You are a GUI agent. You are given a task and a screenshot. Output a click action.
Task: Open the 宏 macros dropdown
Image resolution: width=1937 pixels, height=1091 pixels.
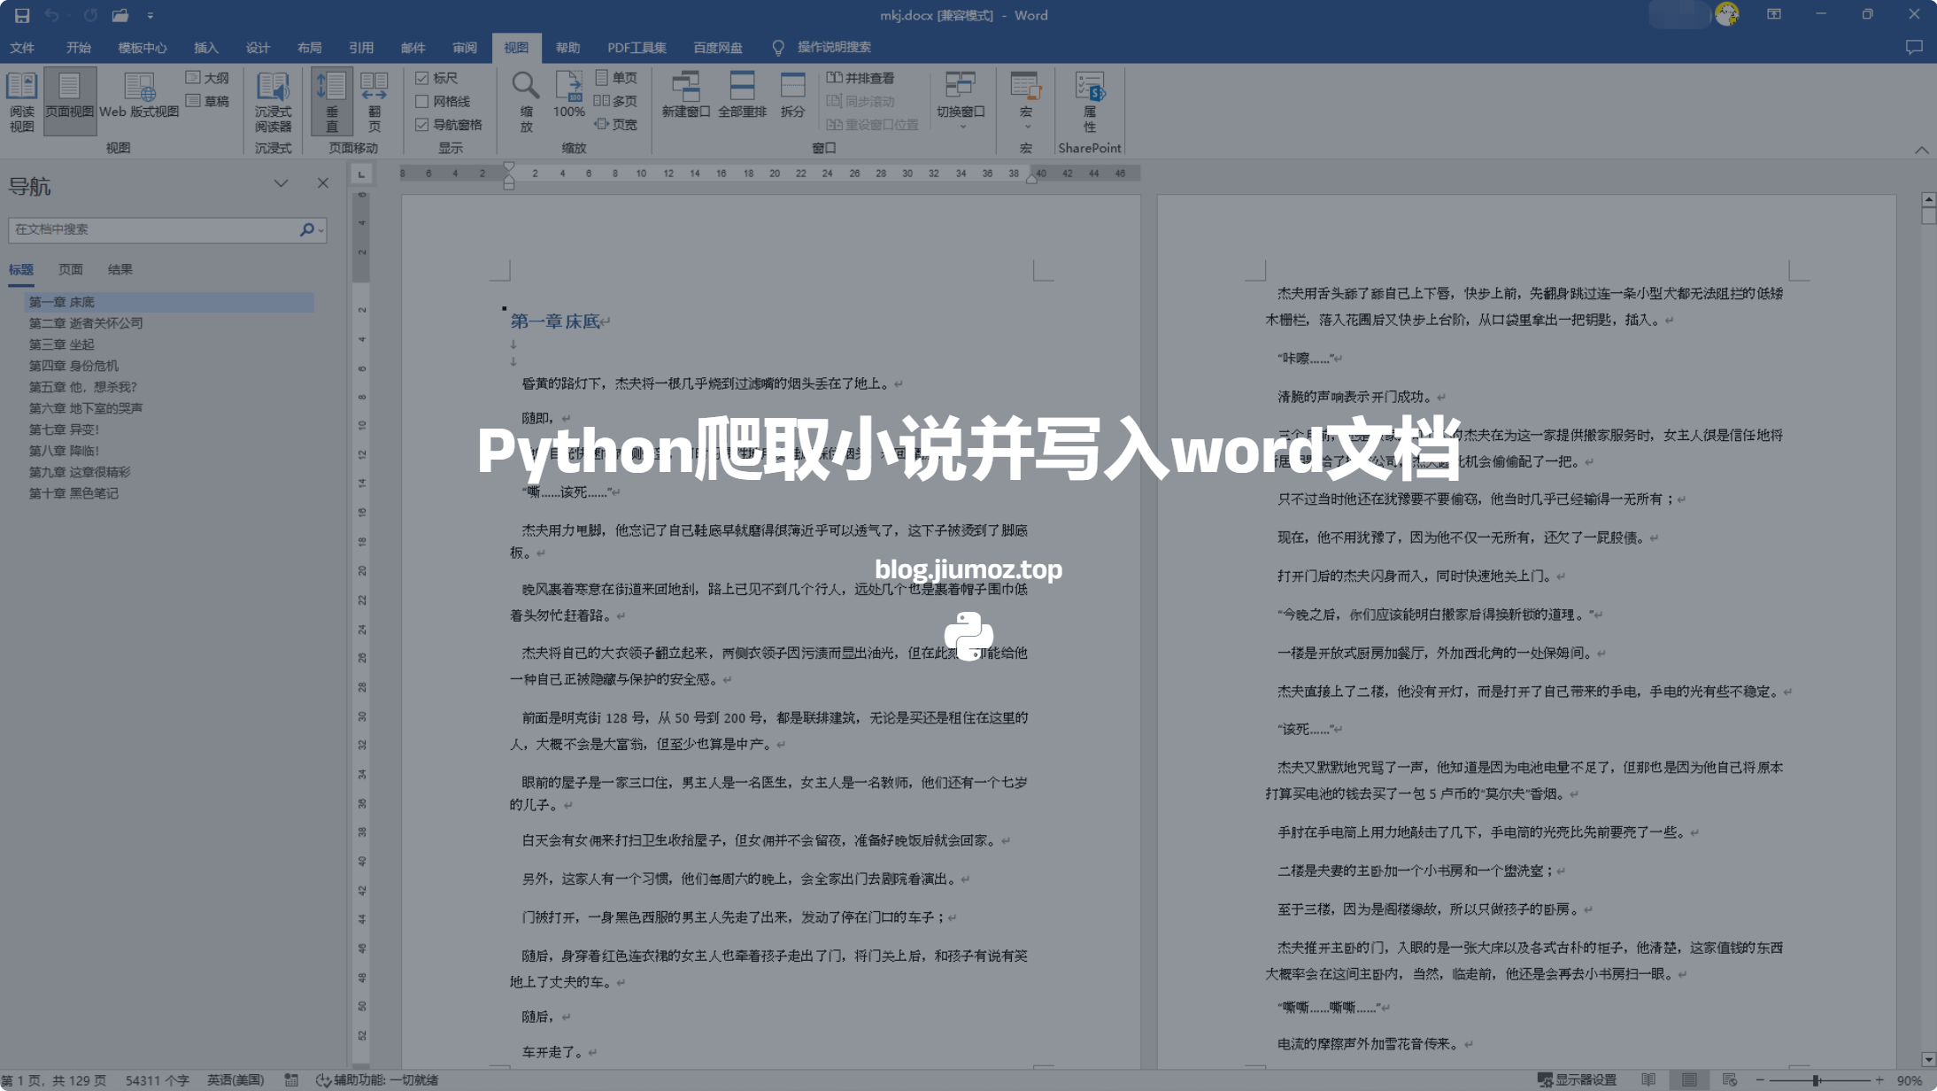[1025, 100]
